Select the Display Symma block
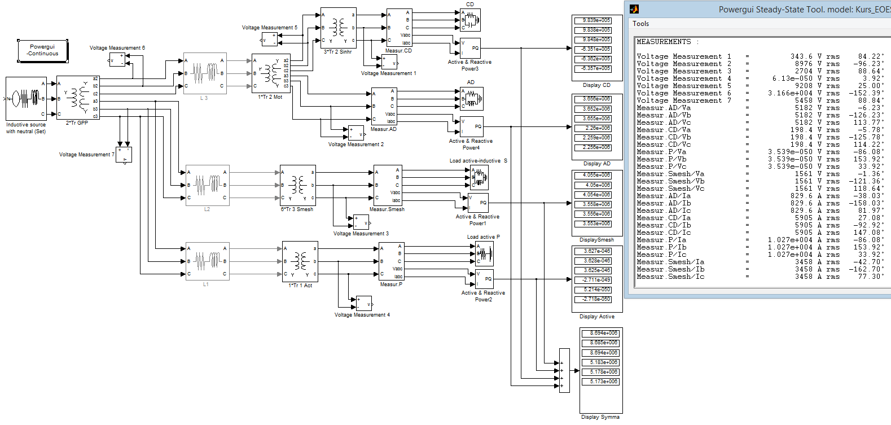The image size is (891, 425). (x=601, y=370)
